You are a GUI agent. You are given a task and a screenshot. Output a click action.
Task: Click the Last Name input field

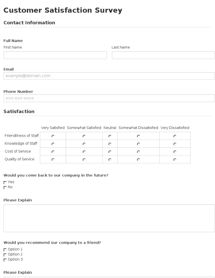pyautogui.click(x=163, y=55)
